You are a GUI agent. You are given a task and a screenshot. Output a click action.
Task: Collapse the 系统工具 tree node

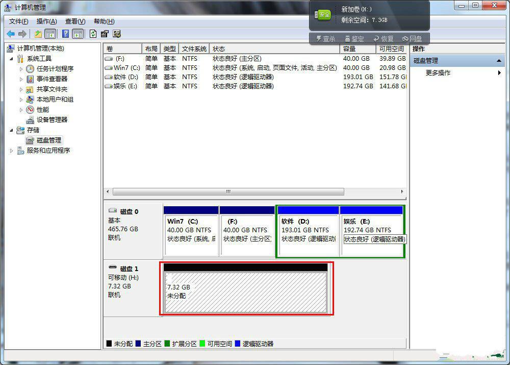click(11, 58)
